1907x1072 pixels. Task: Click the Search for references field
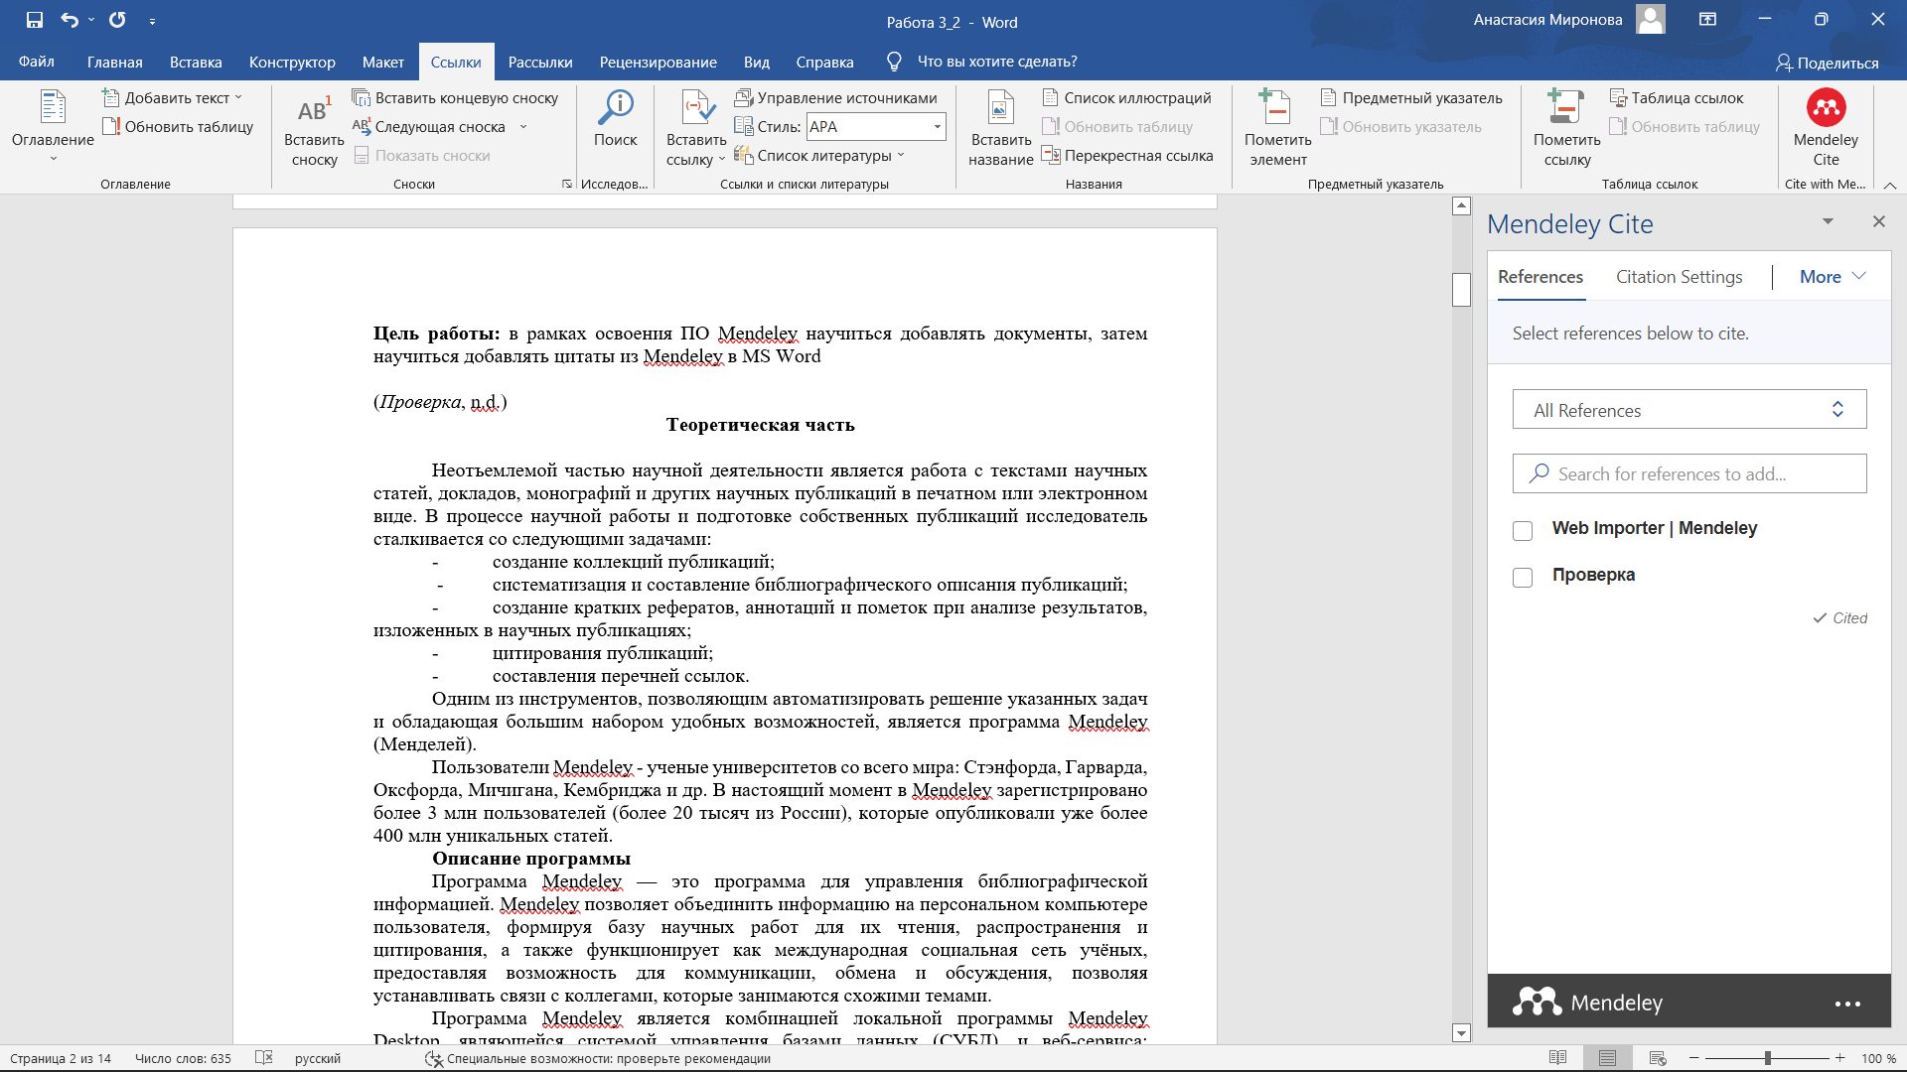click(1688, 473)
